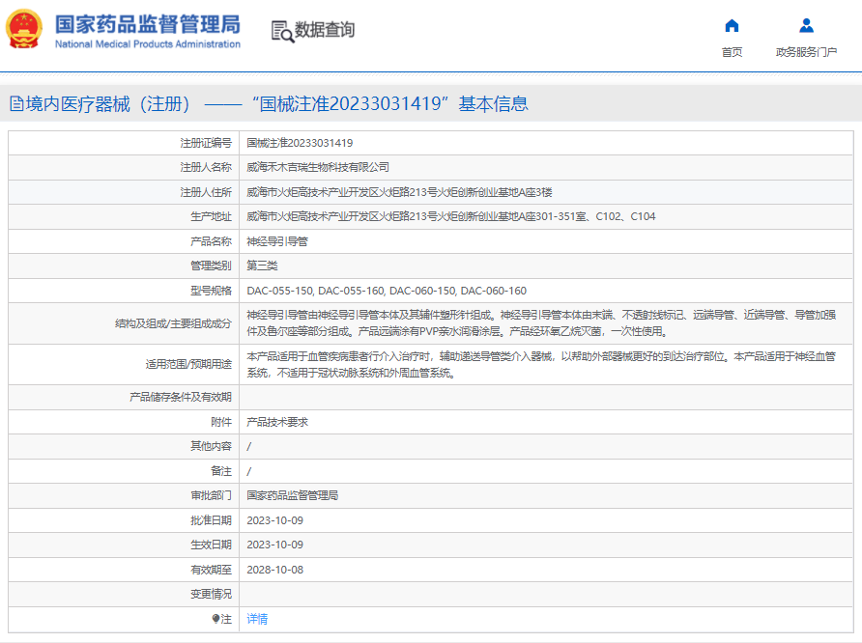Image resolution: width=862 pixels, height=643 pixels.
Task: Click the 变更情况 row label
Action: click(211, 594)
